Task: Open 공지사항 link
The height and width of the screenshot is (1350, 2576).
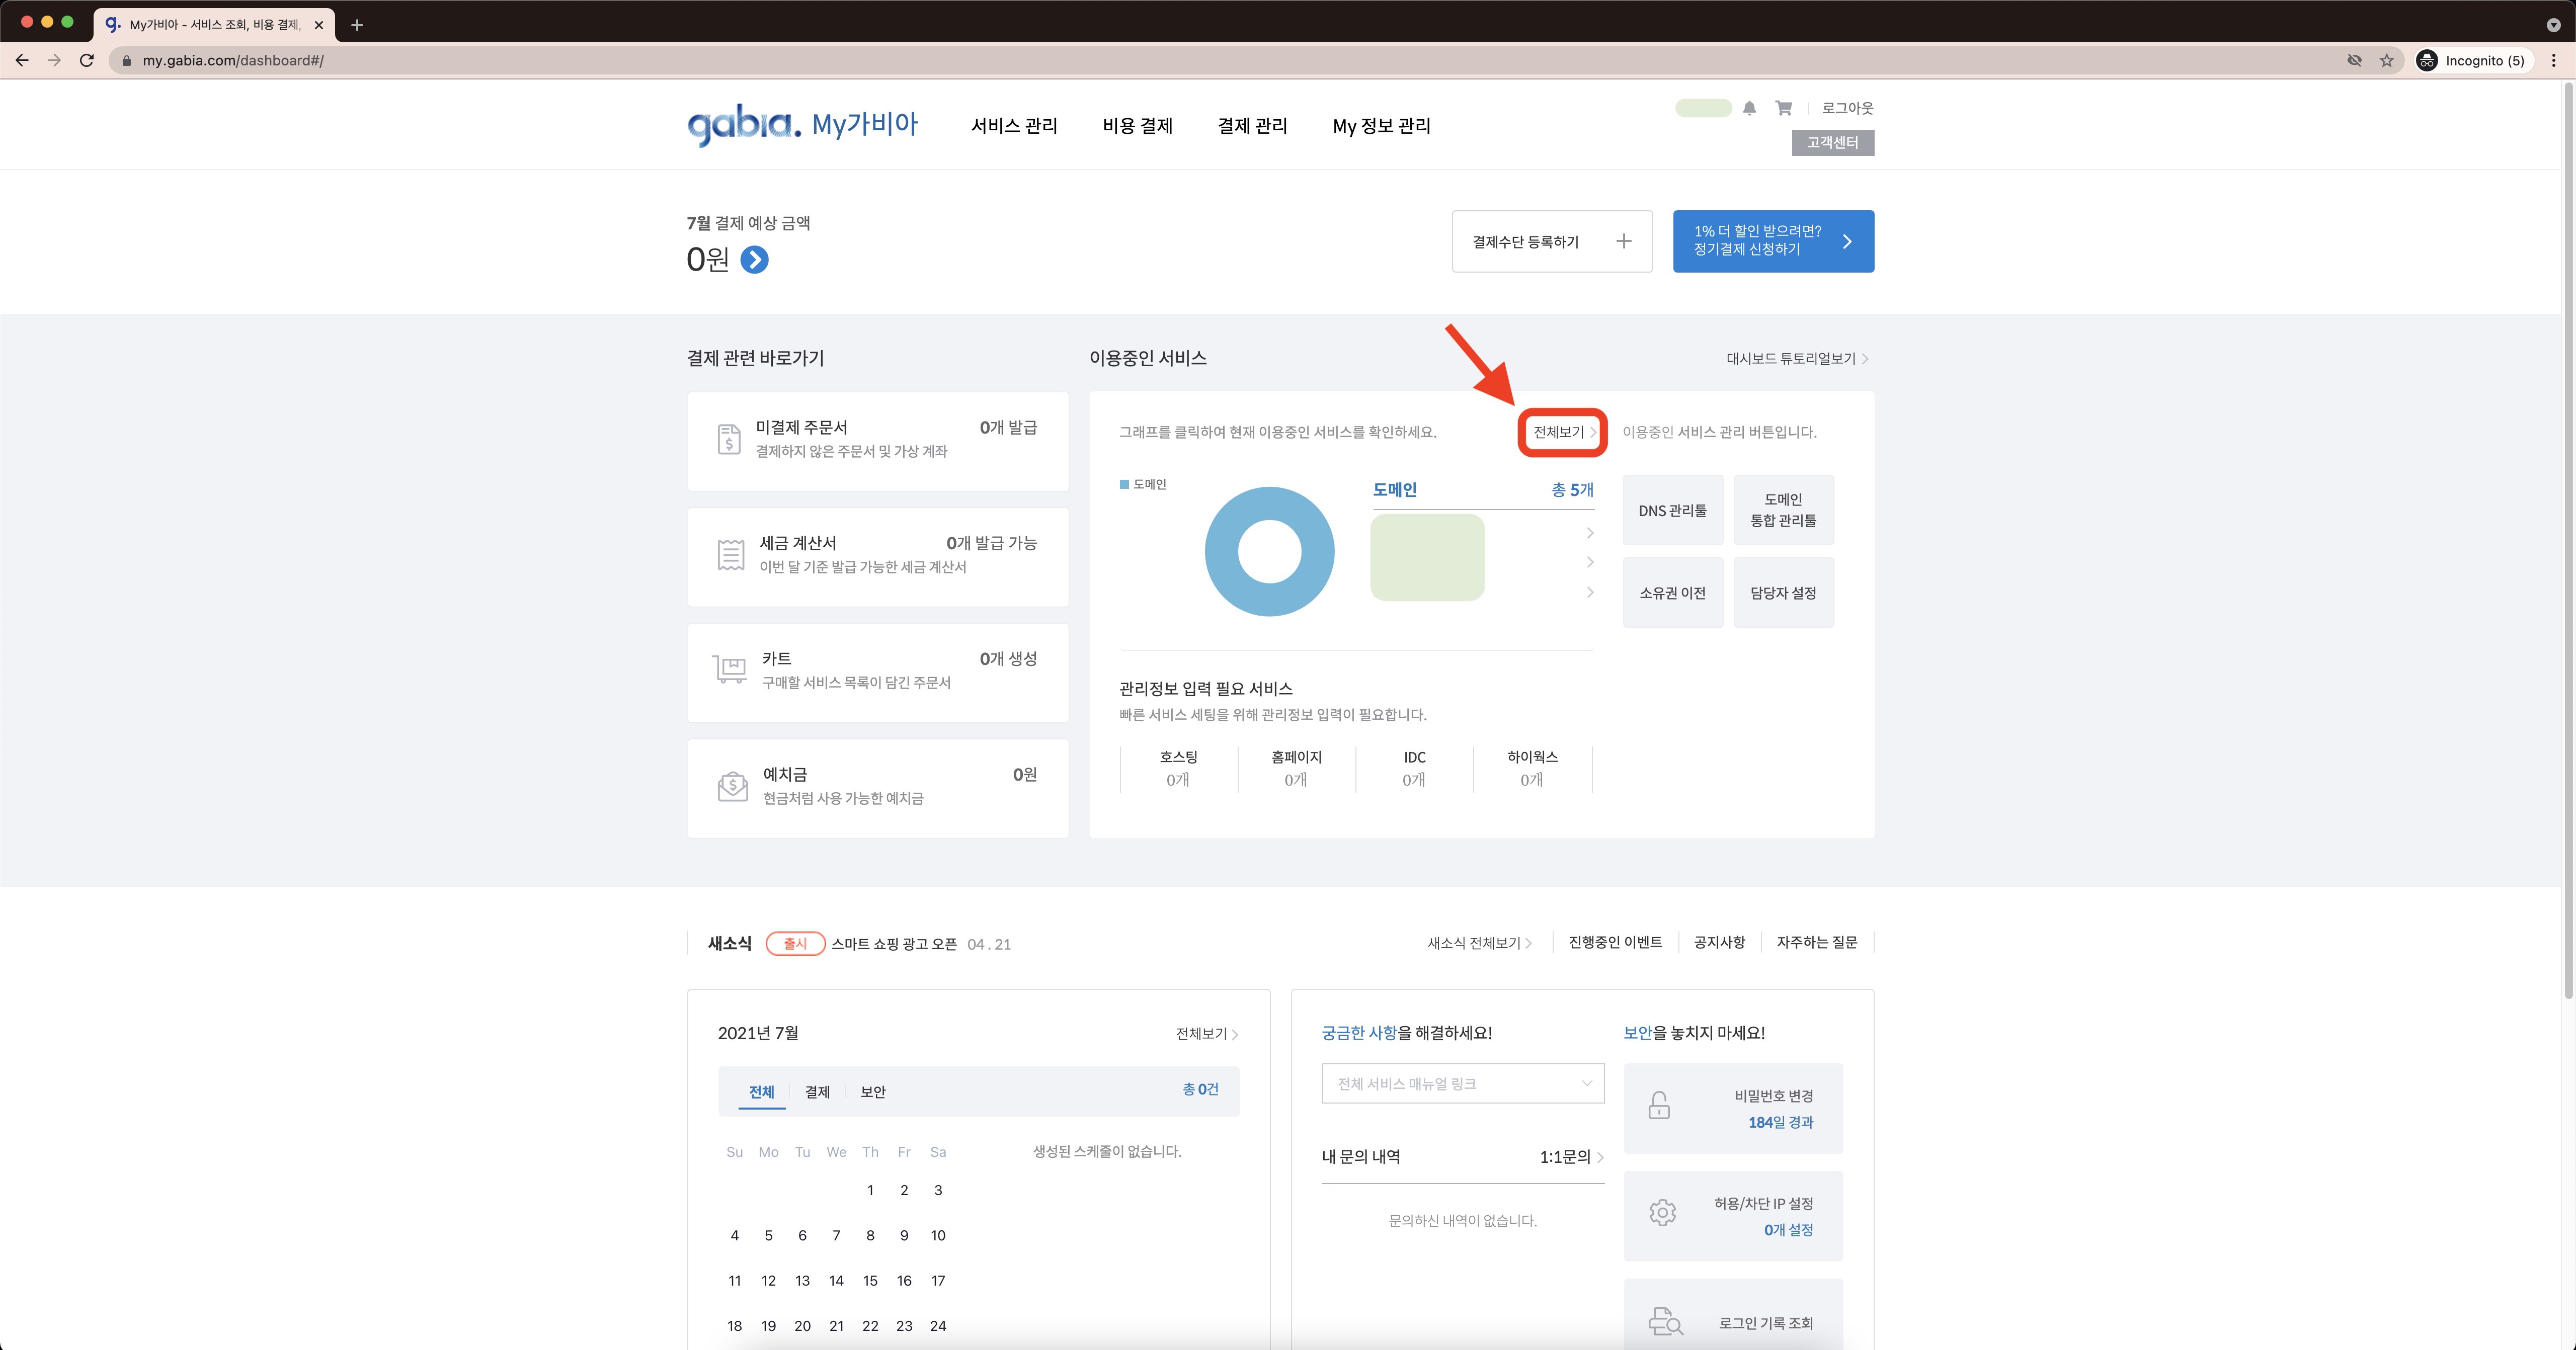Action: 1719,942
